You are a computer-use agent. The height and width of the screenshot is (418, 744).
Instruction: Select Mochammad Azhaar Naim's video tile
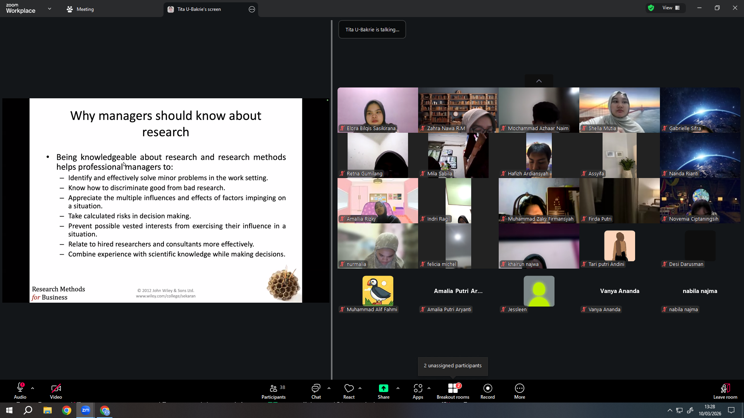tap(539, 110)
